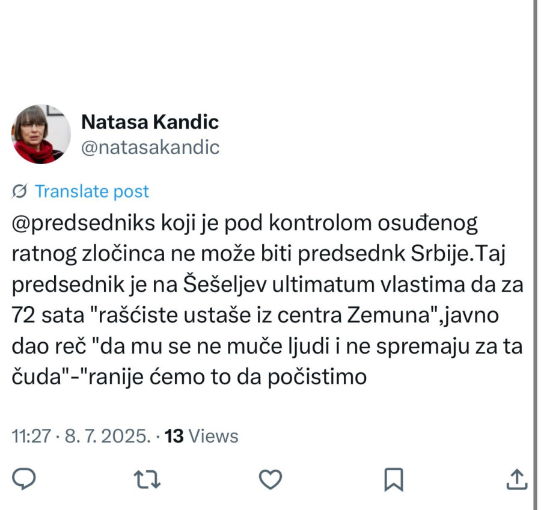Open the share icon menu

pyautogui.click(x=517, y=479)
